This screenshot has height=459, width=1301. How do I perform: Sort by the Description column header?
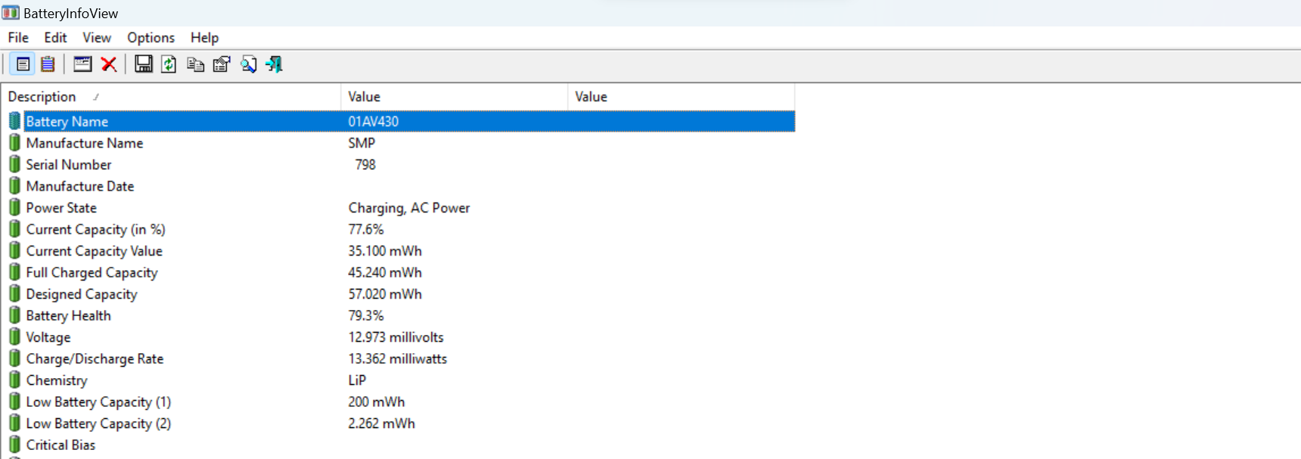[x=171, y=97]
